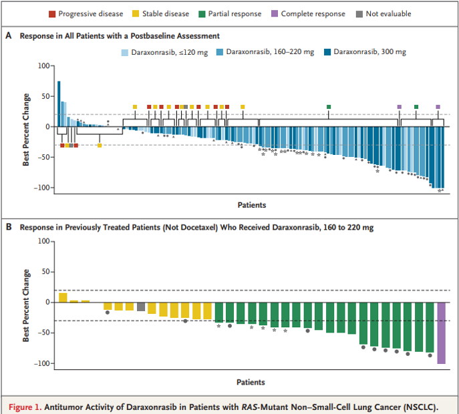459x414 pixels.
Task: Click 'Daraxonrasib, 300 mg' legend text
Action: tap(369, 52)
